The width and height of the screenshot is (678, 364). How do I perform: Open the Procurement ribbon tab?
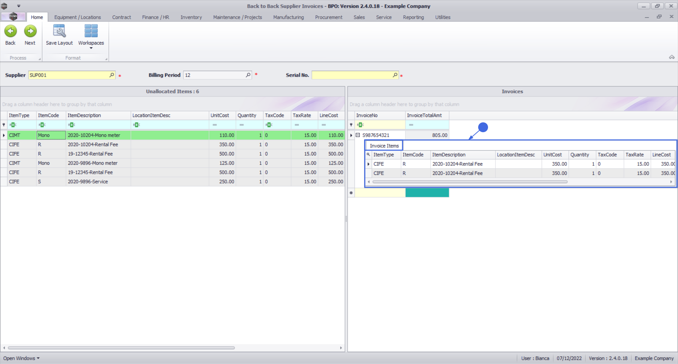[x=328, y=17]
